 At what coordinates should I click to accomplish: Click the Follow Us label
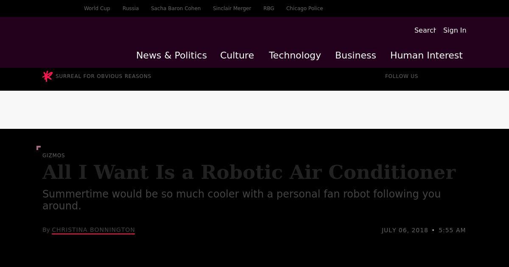point(402,76)
